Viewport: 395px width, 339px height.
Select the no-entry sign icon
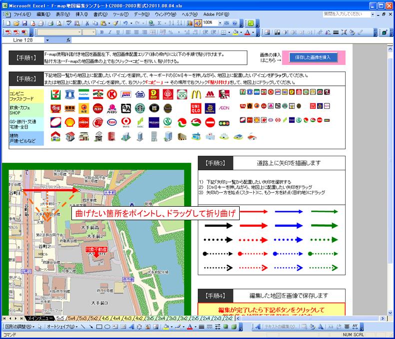tap(210, 122)
